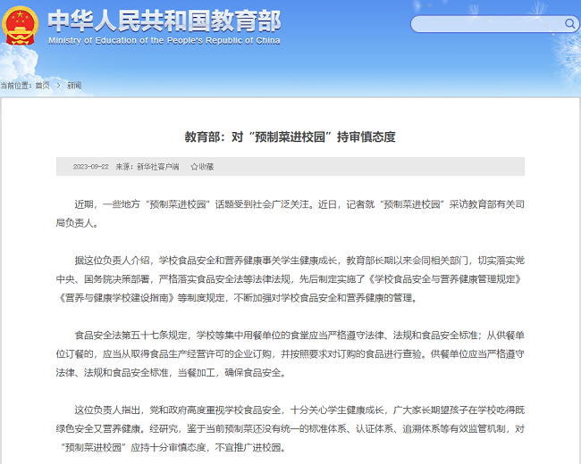Viewport: 581px width, 464px height.
Task: Click the 中华人民共和国教育部 site title
Action: pos(164,21)
